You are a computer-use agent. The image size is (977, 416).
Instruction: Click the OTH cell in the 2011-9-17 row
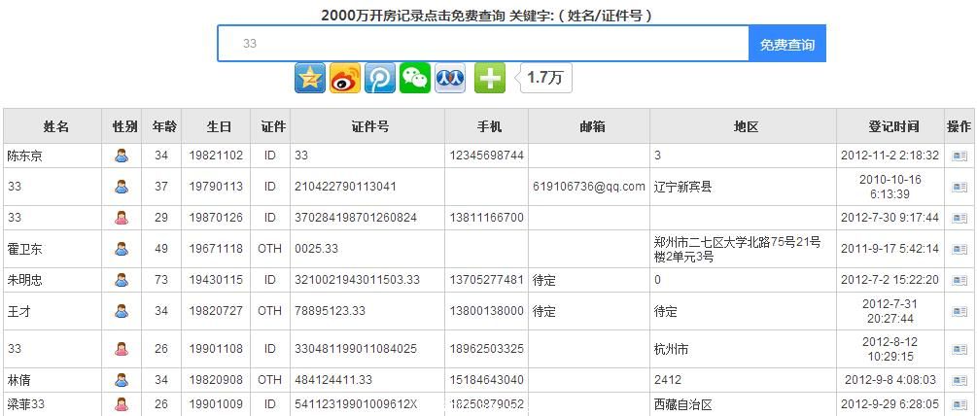point(270,249)
